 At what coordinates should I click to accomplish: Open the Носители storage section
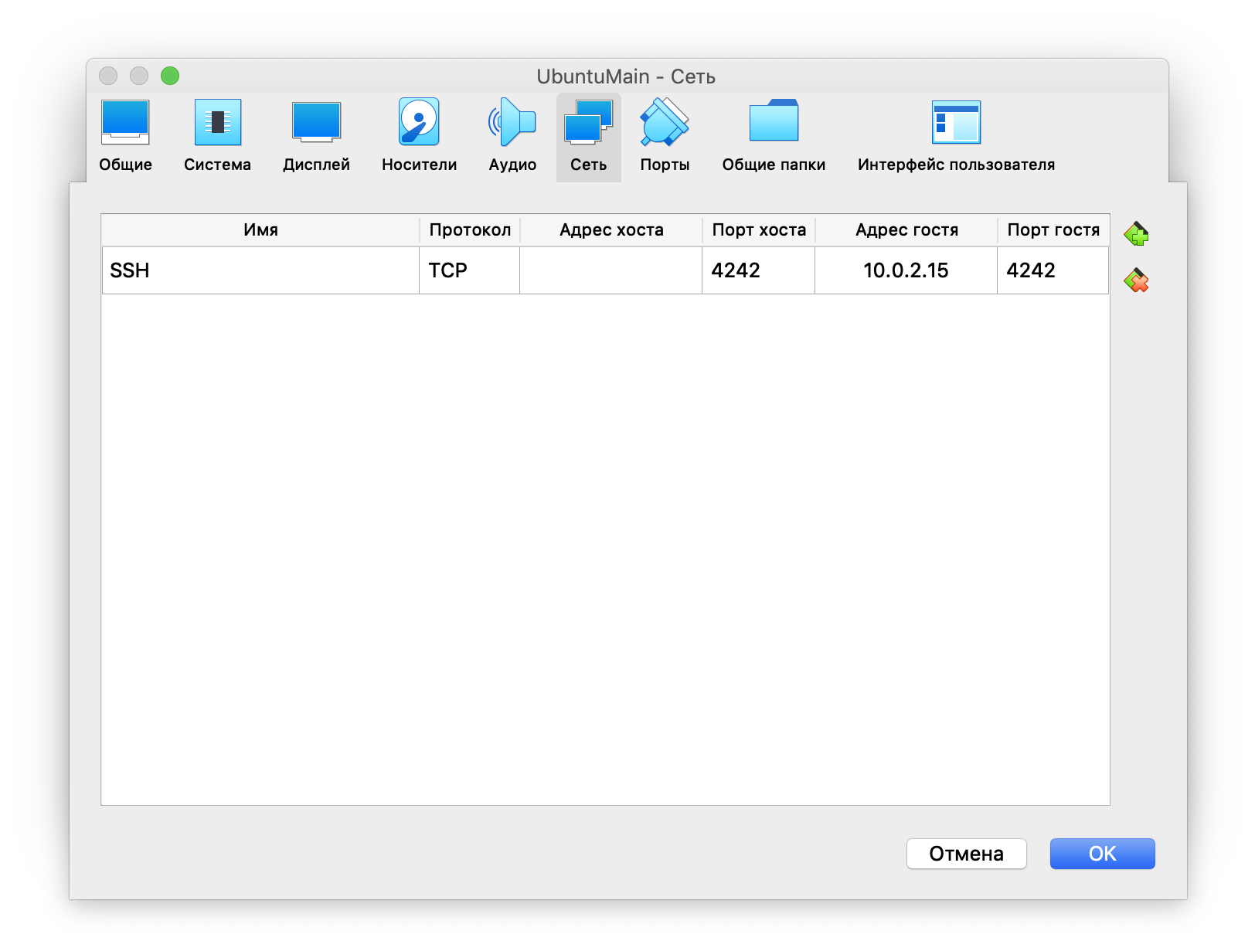click(x=419, y=137)
